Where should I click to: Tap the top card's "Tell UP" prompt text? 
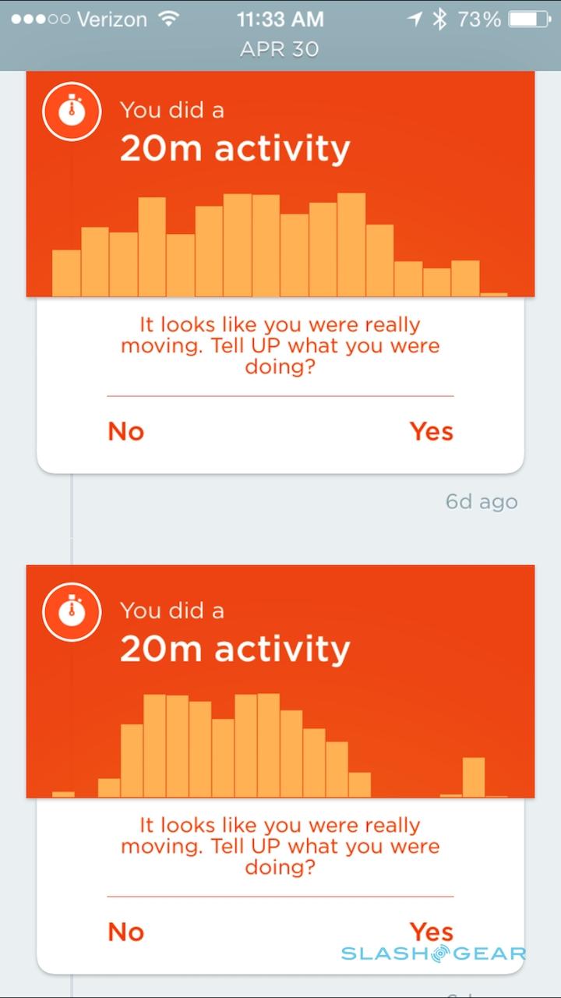click(280, 345)
